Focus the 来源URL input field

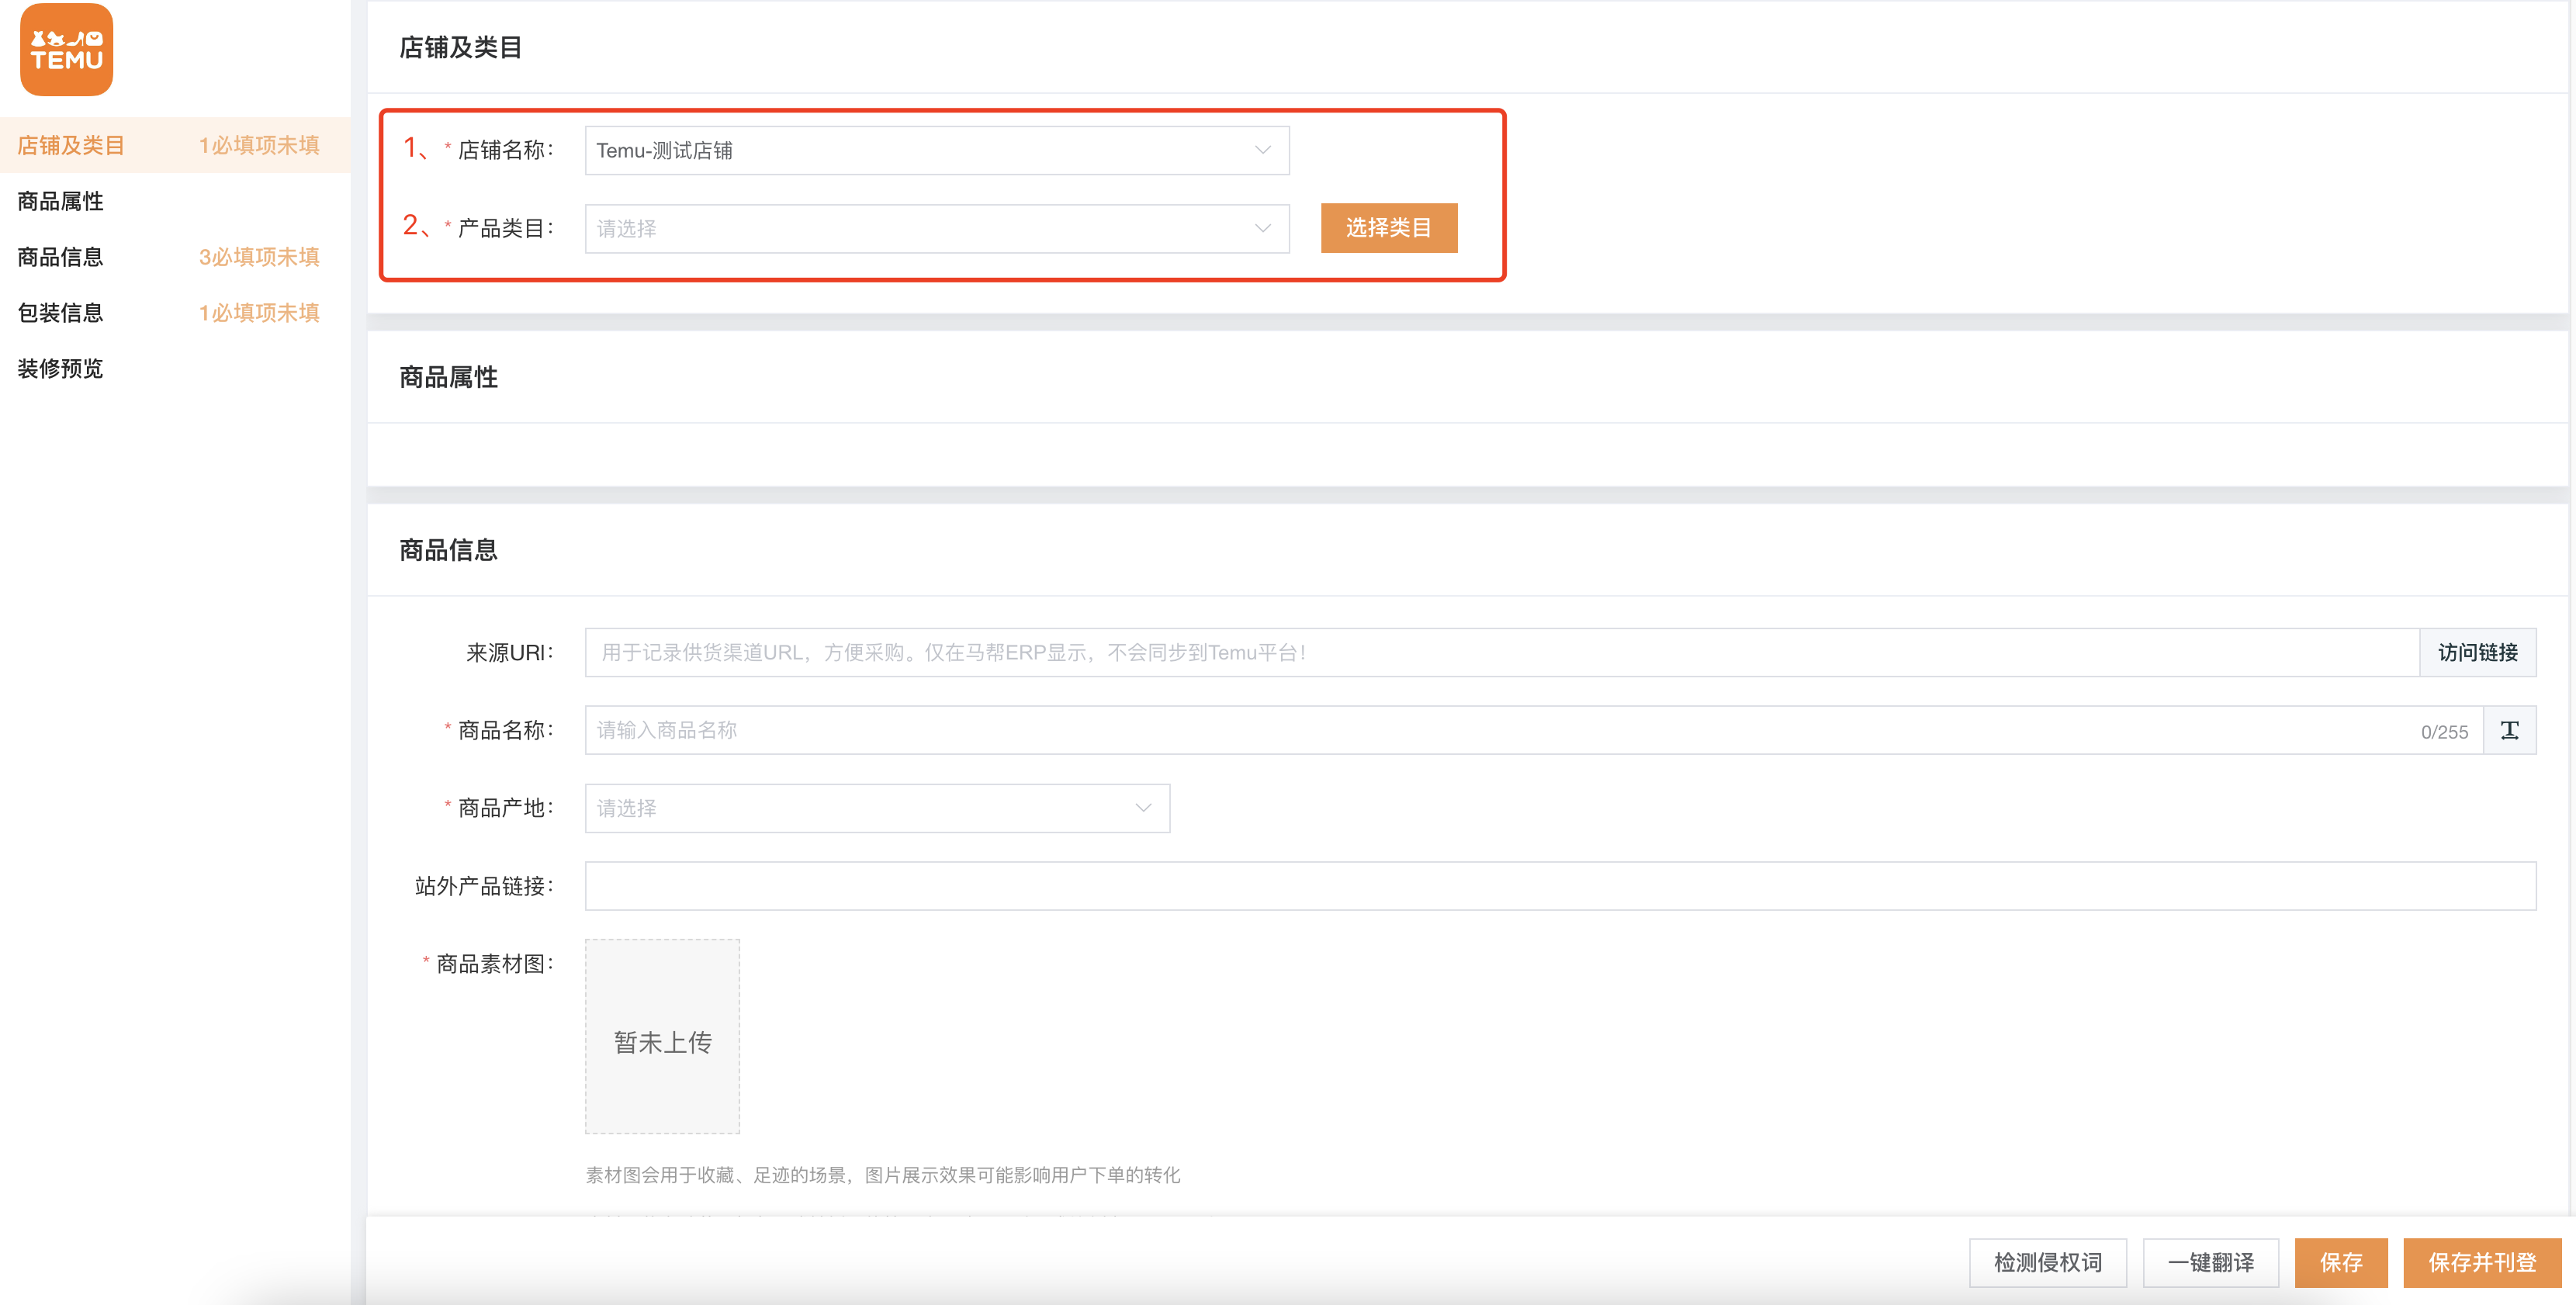tap(1500, 653)
